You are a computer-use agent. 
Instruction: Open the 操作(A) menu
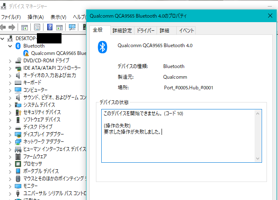pos(36,17)
